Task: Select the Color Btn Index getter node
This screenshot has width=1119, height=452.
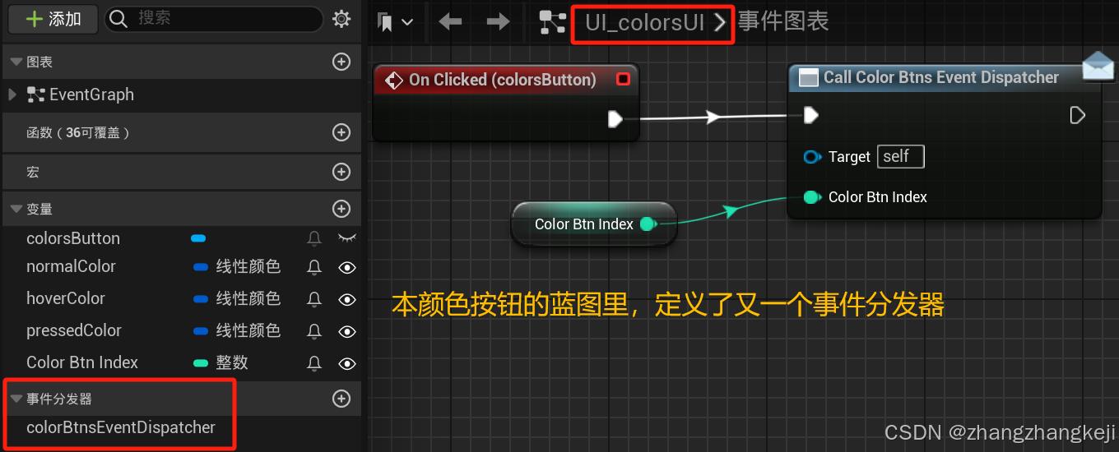Action: tap(593, 224)
